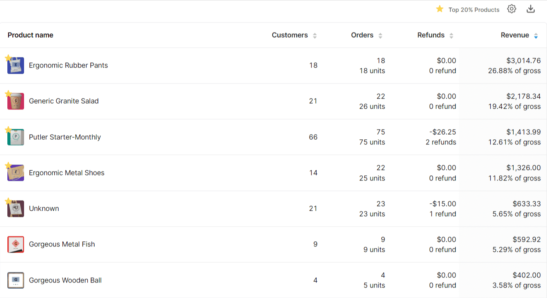Click the Unknown product thumbnail

click(16, 209)
